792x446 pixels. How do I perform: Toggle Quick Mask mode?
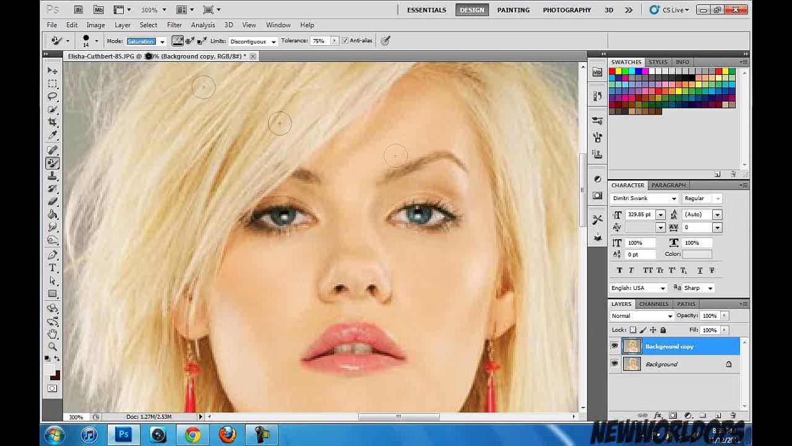[x=52, y=388]
